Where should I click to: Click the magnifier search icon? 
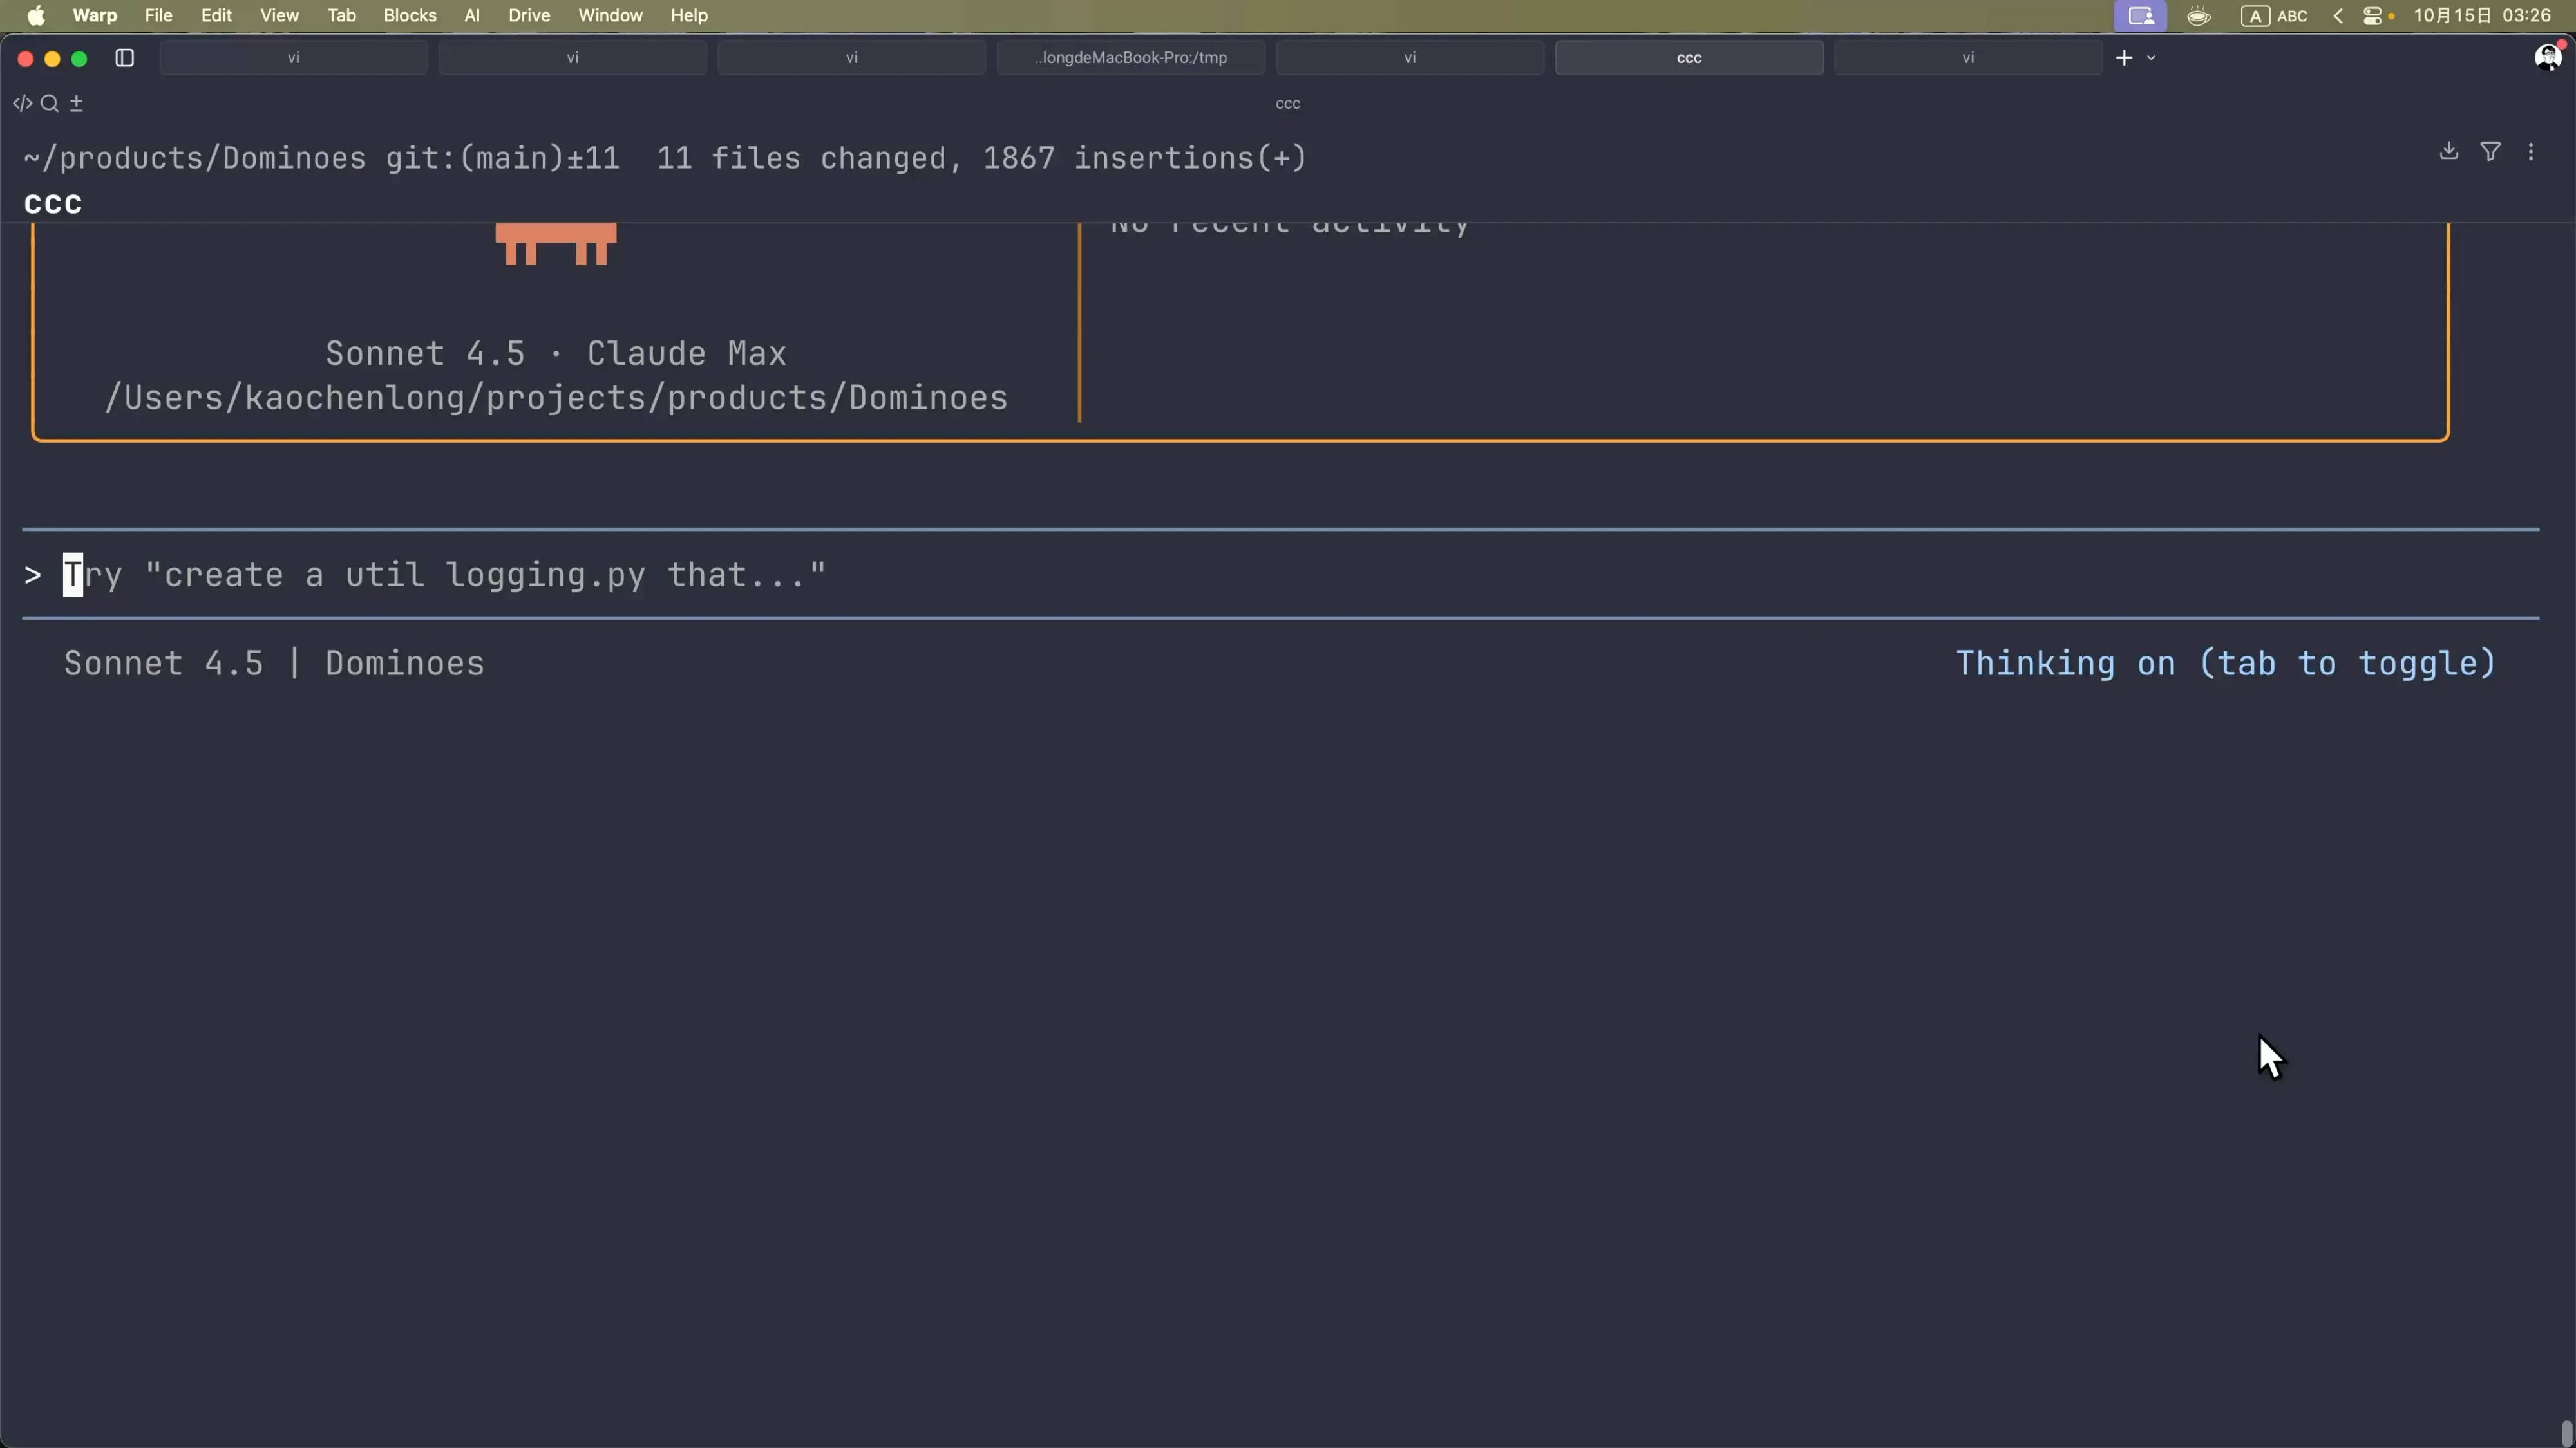tap(49, 103)
